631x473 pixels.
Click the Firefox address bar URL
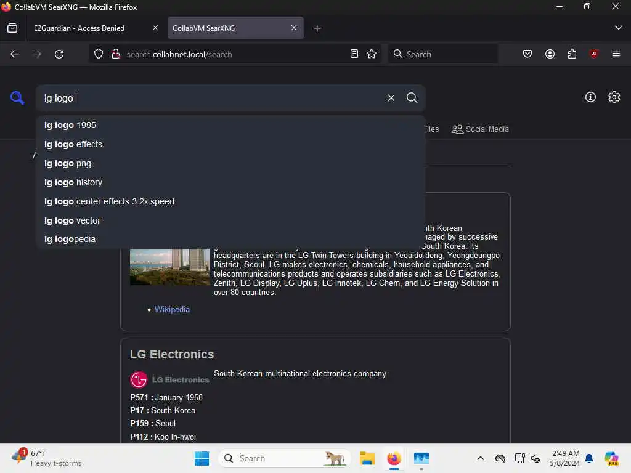[179, 54]
